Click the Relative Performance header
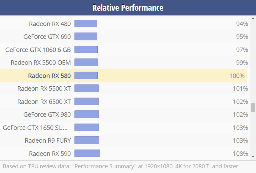256x173 pixels. (x=128, y=8)
